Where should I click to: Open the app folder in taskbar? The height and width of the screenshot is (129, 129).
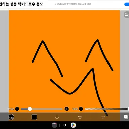click(x=54, y=125)
